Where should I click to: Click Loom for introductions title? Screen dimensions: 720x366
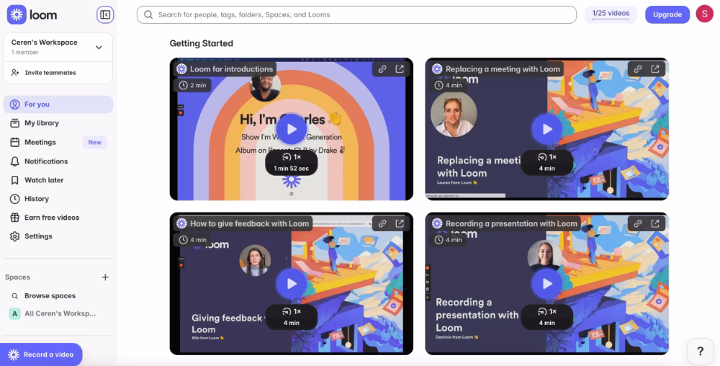coord(231,69)
